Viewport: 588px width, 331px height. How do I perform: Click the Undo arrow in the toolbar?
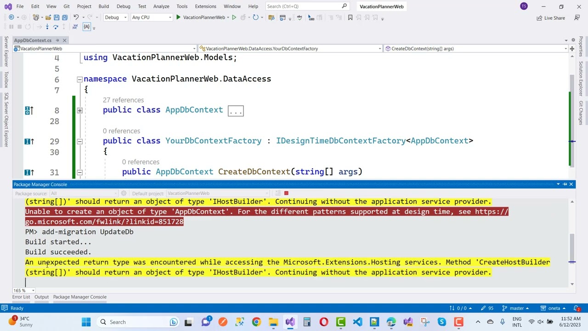(x=76, y=17)
